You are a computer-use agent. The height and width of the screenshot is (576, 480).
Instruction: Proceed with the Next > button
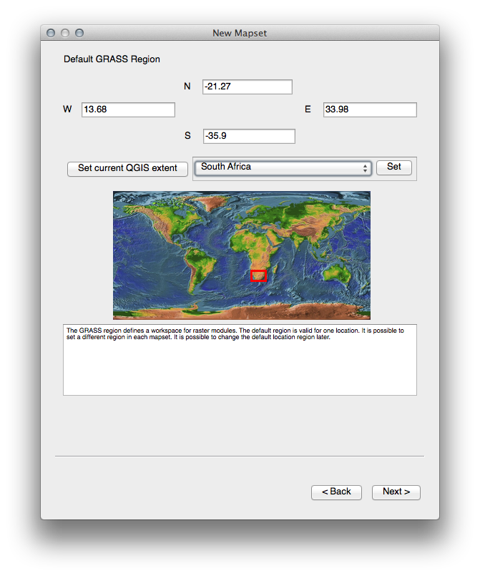tap(396, 492)
